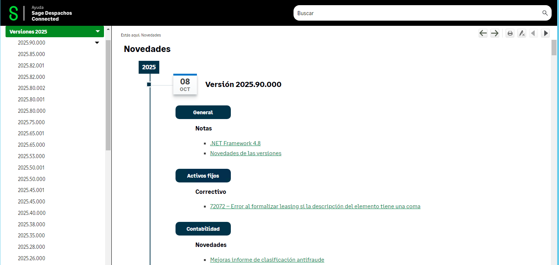Open version 2025.80.002 from the list
Screen dimensions: 559x265
tap(31, 88)
